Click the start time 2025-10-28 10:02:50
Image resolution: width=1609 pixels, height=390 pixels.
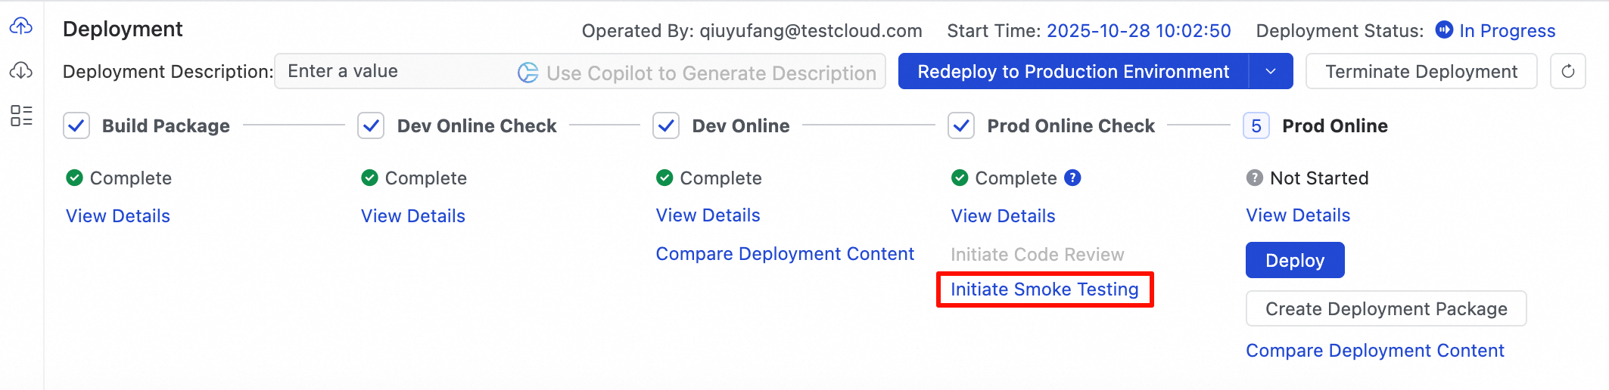(1139, 31)
